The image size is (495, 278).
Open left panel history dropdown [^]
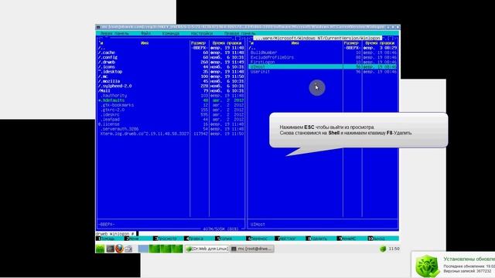238,38
